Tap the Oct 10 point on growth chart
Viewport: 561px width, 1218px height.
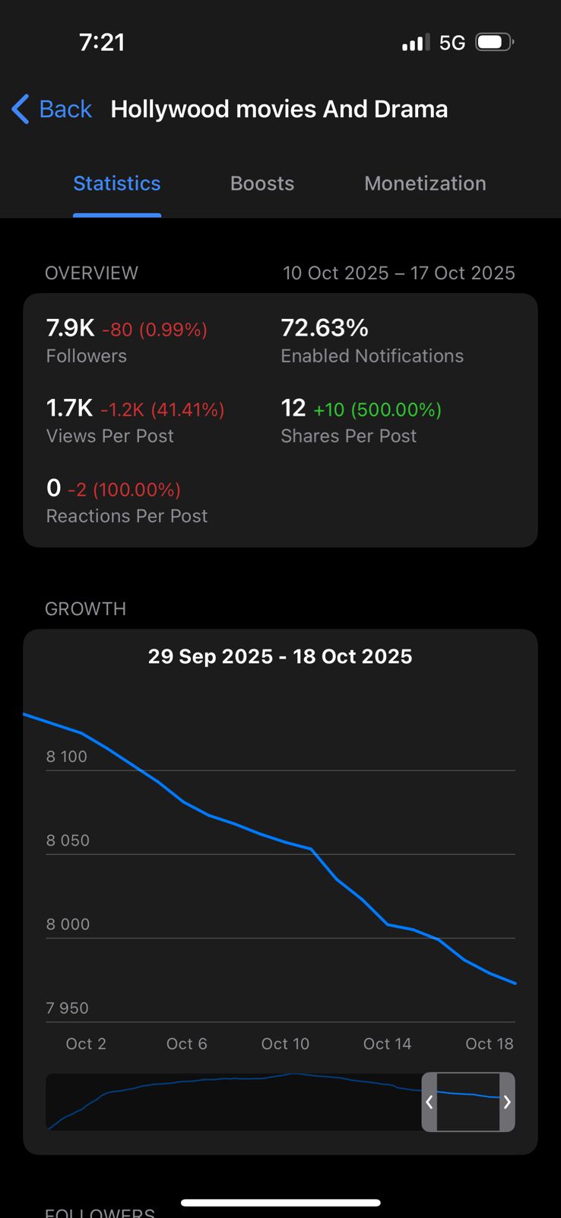[x=286, y=842]
